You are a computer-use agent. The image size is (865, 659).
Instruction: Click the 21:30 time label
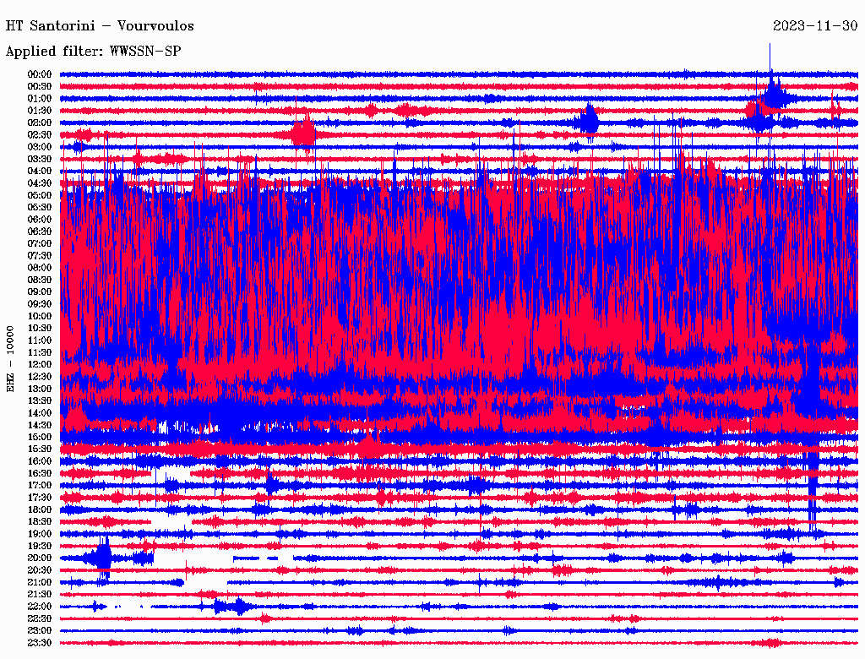[40, 595]
